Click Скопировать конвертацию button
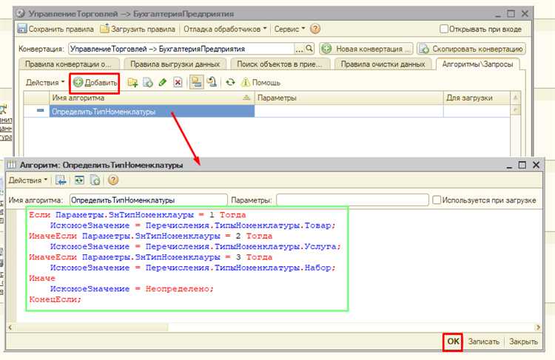This screenshot has height=360, width=555. coord(471,49)
